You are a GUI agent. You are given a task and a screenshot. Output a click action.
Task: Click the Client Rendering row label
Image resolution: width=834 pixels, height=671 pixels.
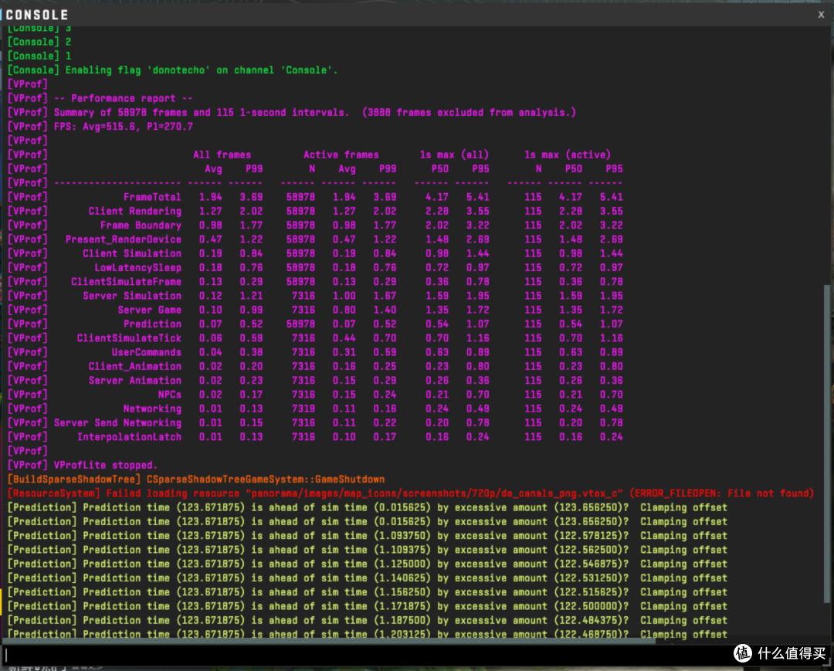tap(134, 211)
